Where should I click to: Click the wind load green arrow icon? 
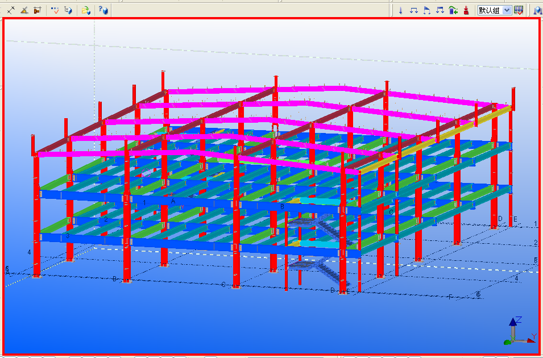[453, 10]
